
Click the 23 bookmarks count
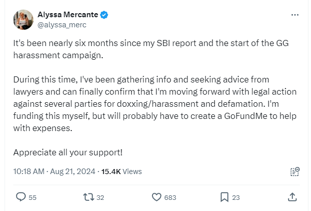tap(236, 197)
